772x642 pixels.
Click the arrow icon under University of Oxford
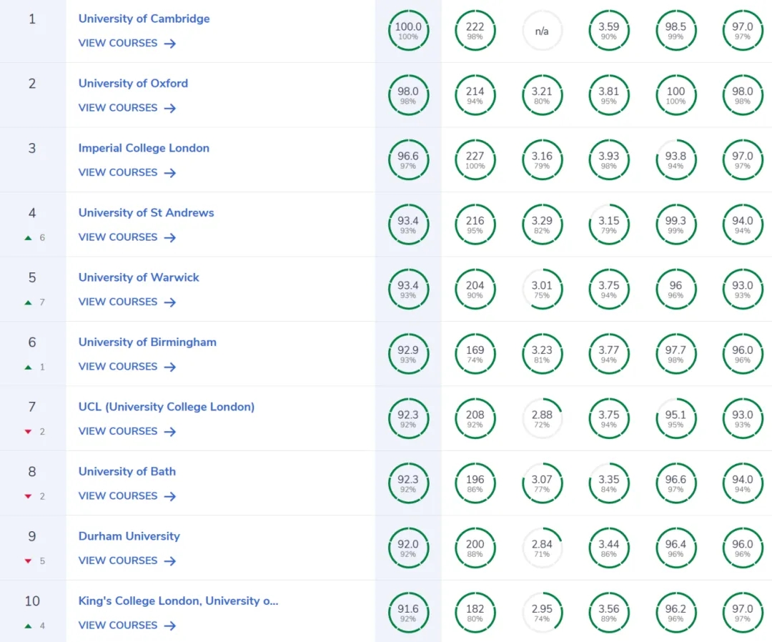pyautogui.click(x=169, y=109)
